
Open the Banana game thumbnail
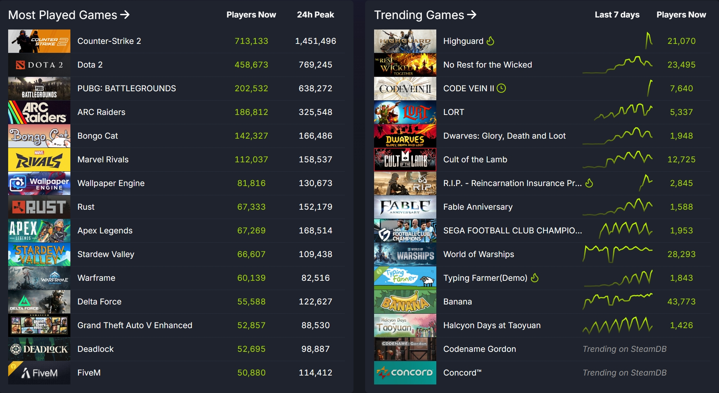click(x=405, y=302)
